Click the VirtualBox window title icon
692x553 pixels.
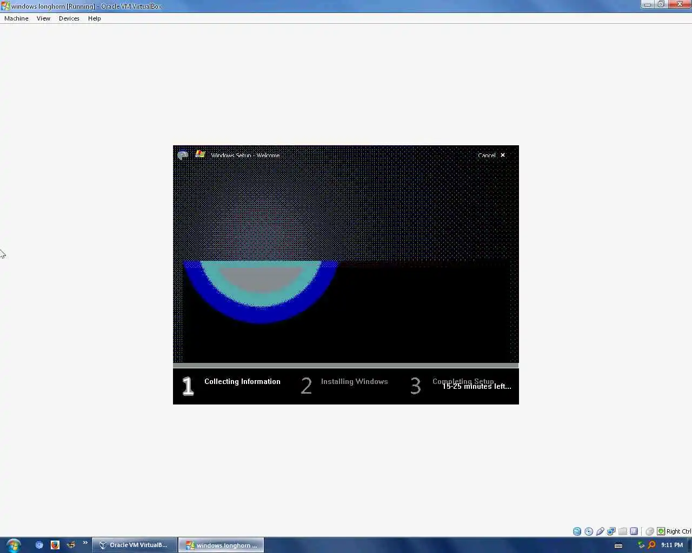(x=5, y=6)
